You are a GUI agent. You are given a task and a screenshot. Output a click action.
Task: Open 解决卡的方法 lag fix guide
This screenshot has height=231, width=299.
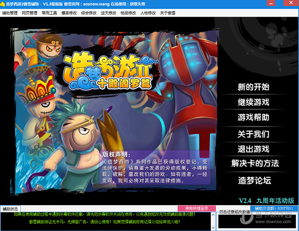pos(255,164)
